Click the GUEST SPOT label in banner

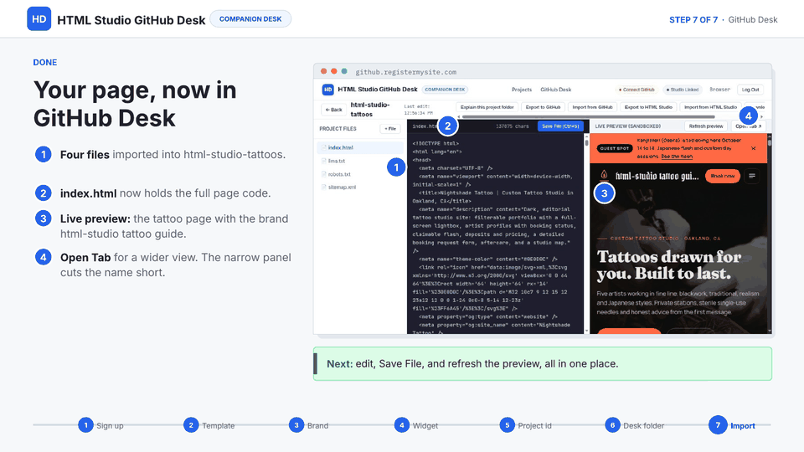[614, 149]
